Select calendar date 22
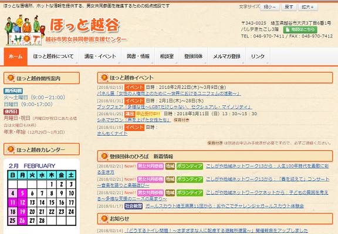Viewport: 338px width, 234px height. 52,212
